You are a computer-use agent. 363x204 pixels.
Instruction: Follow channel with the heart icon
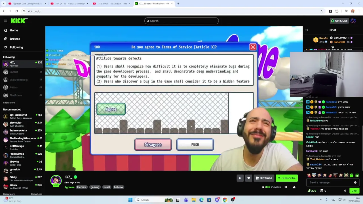pos(249,178)
